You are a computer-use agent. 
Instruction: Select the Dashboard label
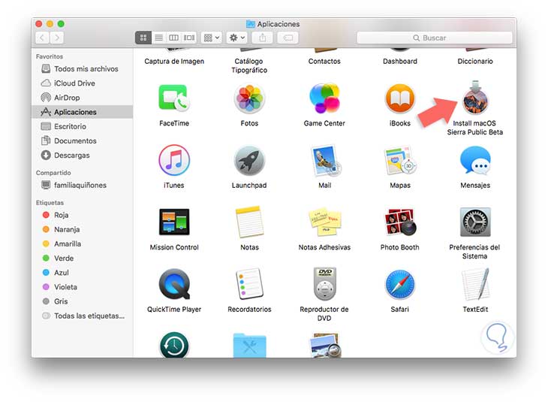pos(400,61)
